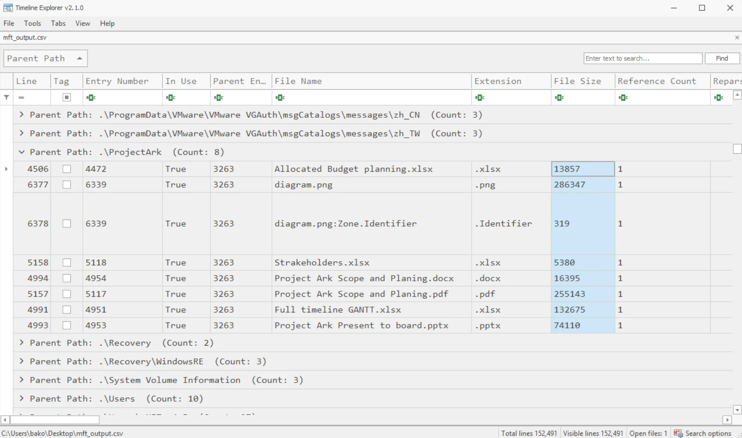
Task: Click the Entry Number filter condition icon
Action: pos(91,98)
